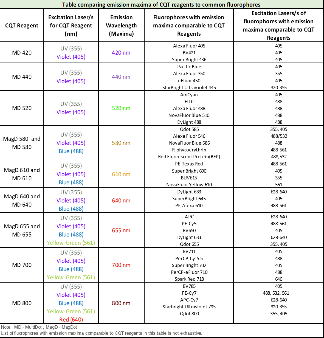Select the 'StarBright UltraViolet 445' entry
Screen dimensions: 324x338
189,88
